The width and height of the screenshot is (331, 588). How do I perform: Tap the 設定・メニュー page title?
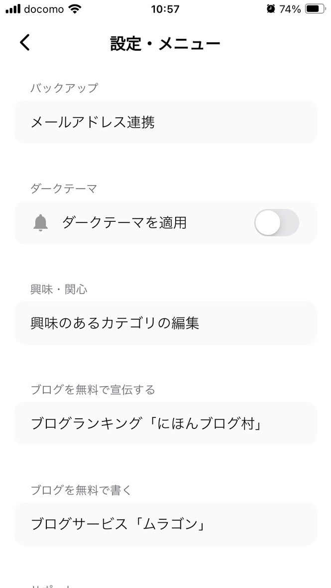[165, 44]
